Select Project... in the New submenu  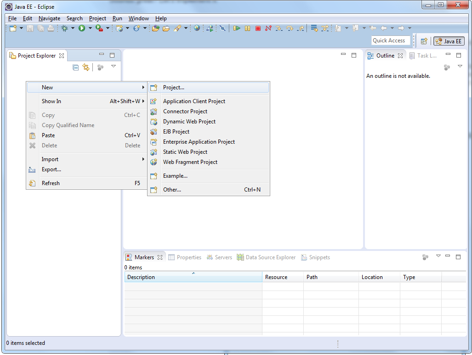(x=209, y=87)
